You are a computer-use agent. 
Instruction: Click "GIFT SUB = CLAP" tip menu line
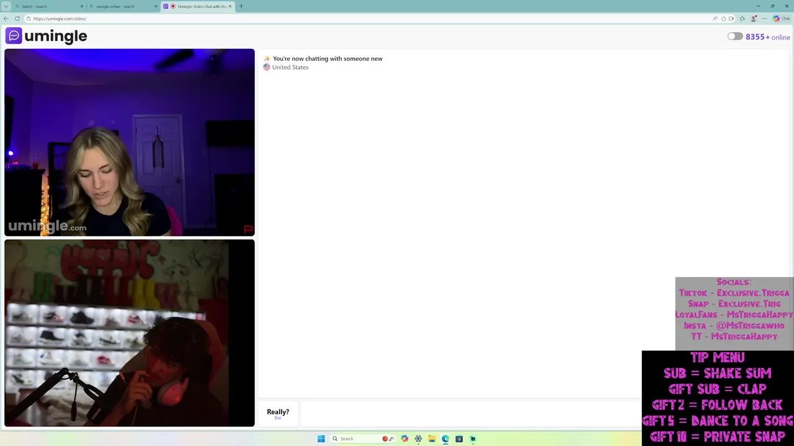pyautogui.click(x=717, y=389)
